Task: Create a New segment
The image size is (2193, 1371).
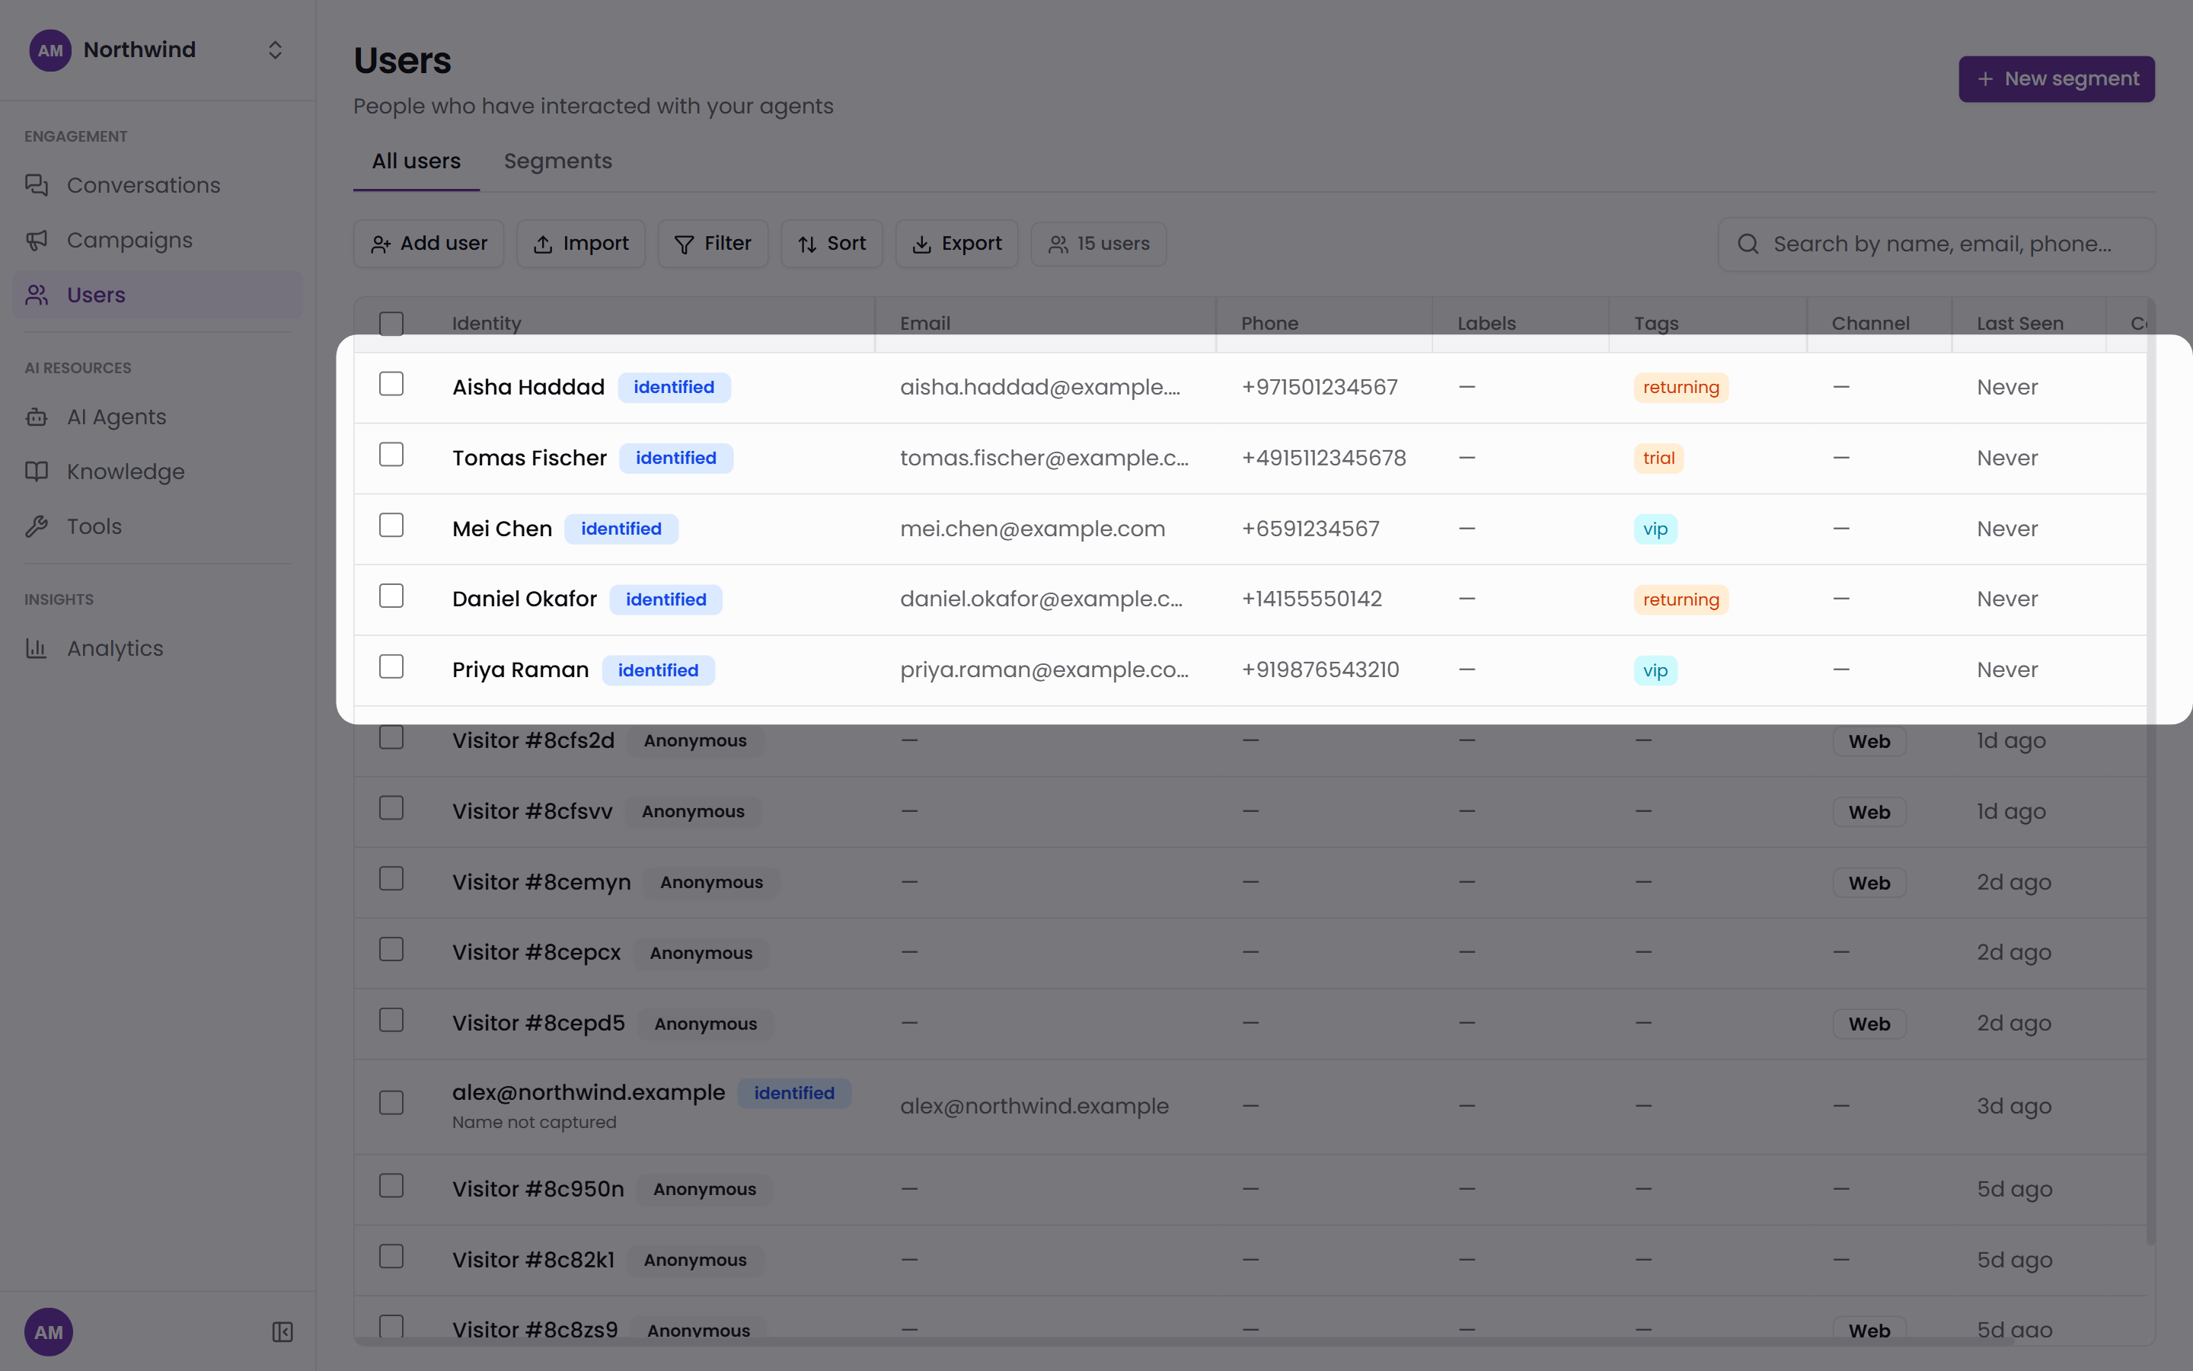Action: click(2056, 79)
